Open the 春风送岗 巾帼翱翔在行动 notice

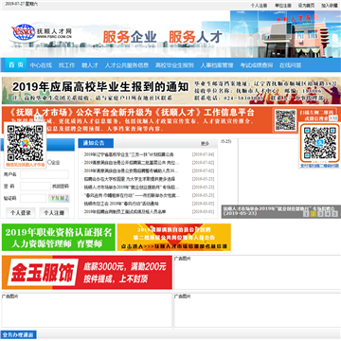pos(132,195)
